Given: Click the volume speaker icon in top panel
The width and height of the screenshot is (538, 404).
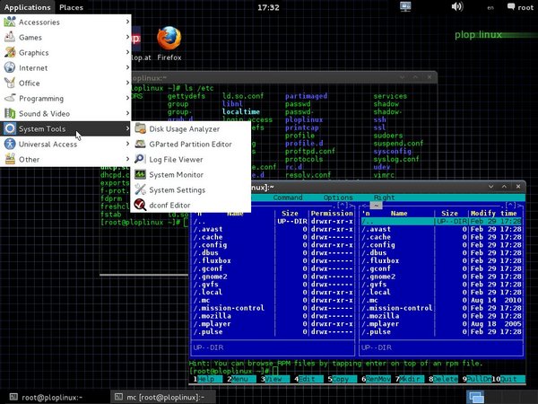Looking at the screenshot, I should click(x=456, y=6).
